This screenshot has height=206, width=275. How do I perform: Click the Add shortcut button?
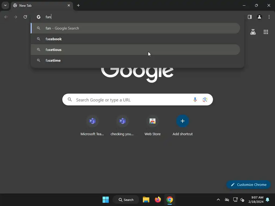tap(183, 126)
